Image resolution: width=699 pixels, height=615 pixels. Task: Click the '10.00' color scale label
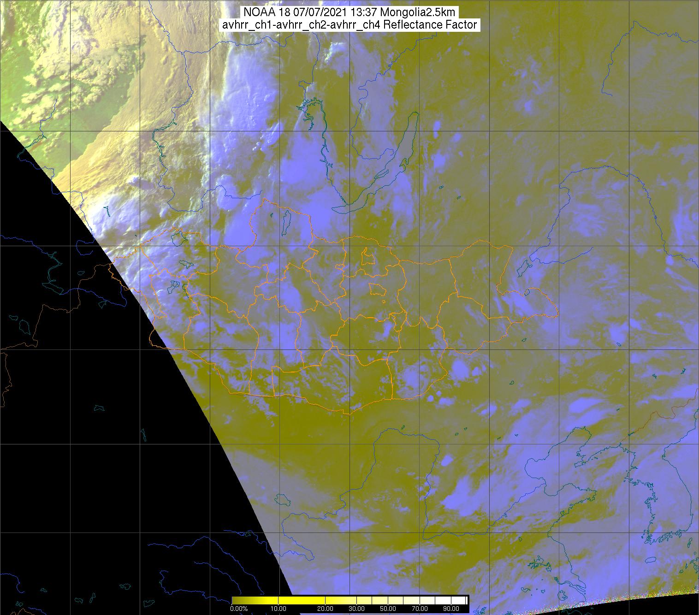pyautogui.click(x=278, y=609)
